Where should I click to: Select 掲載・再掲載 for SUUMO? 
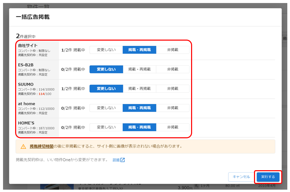[140, 89]
